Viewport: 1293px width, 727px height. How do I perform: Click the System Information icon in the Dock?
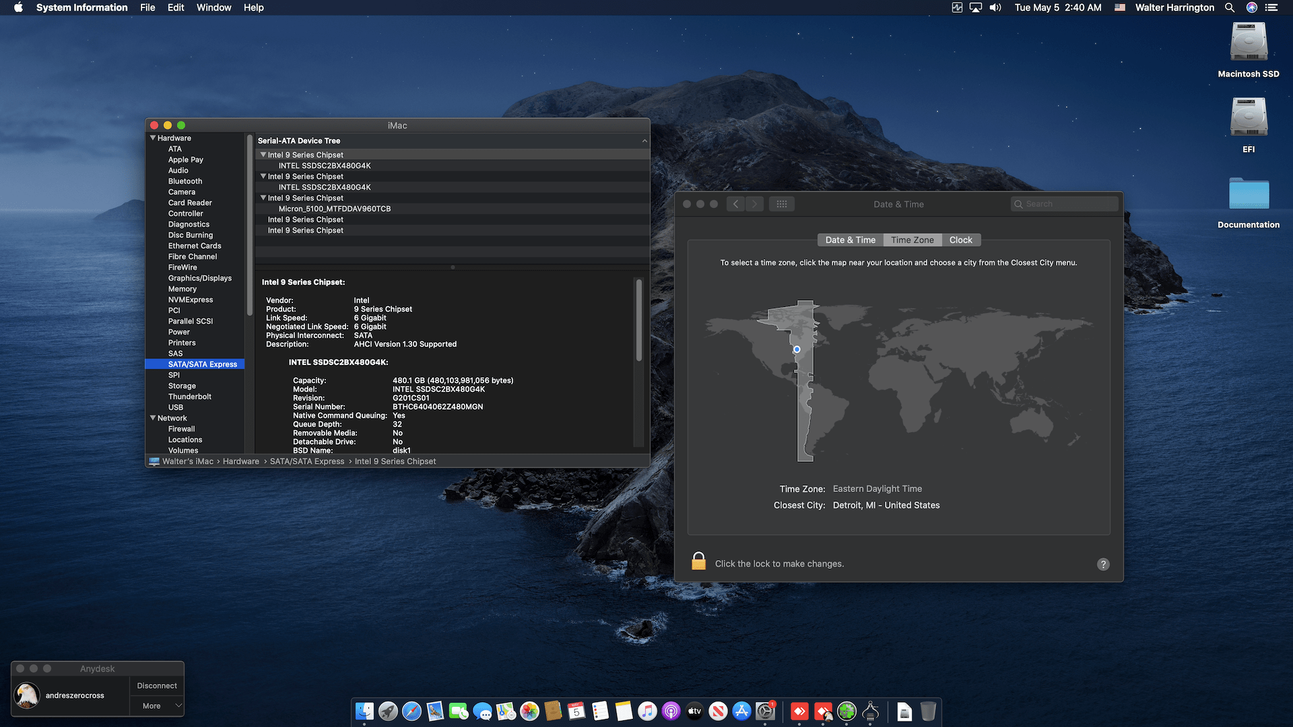point(870,711)
